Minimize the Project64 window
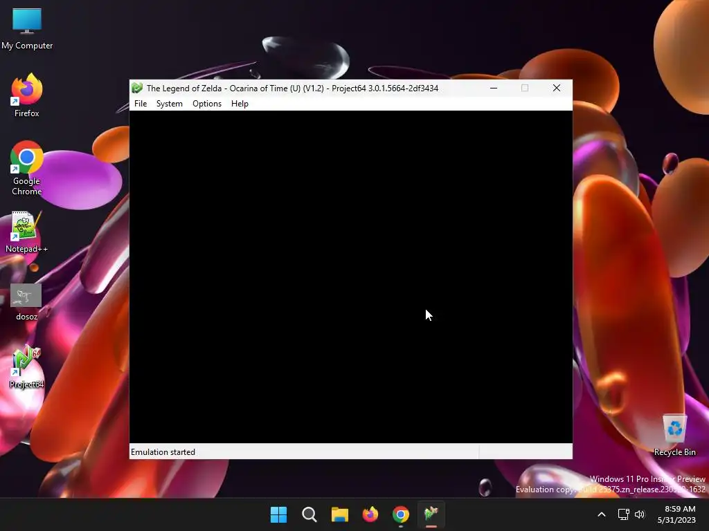709x531 pixels. [494, 88]
